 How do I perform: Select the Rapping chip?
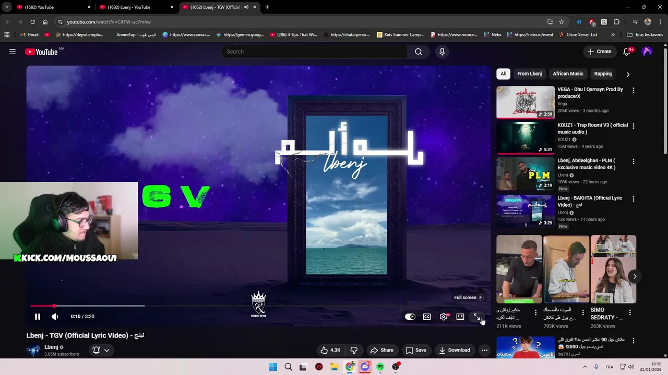click(x=603, y=73)
